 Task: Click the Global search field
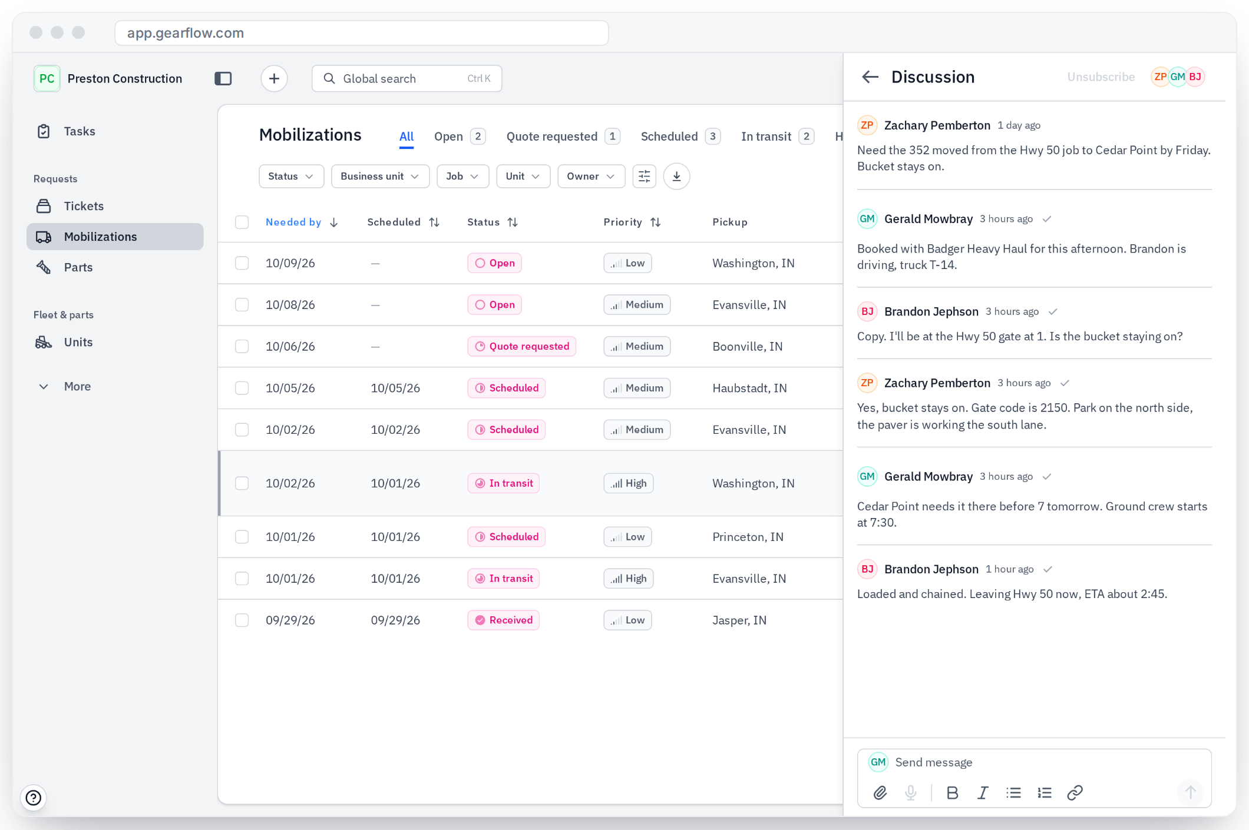tap(407, 78)
